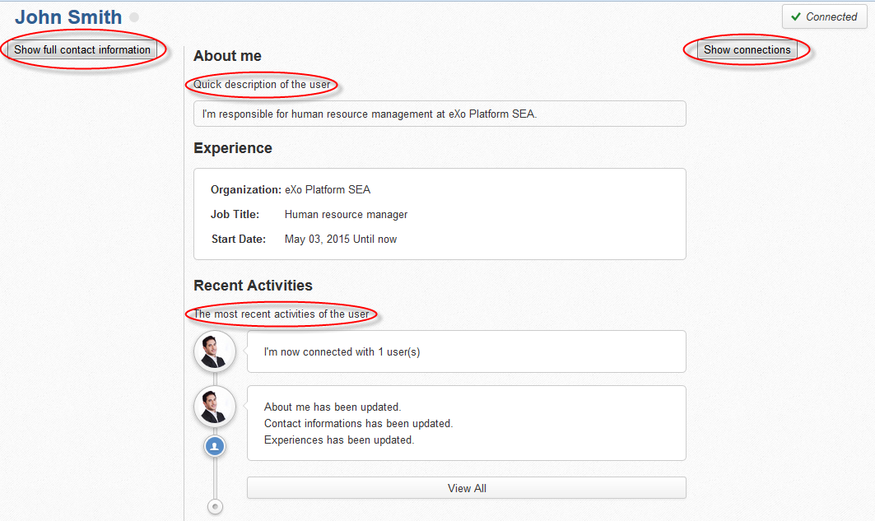The image size is (875, 521).
Task: Open avatar beside connected users activity
Action: tap(215, 351)
